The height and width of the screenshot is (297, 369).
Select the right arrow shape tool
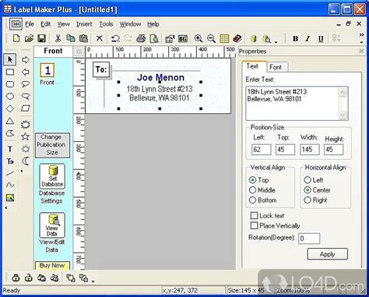[x=26, y=60]
